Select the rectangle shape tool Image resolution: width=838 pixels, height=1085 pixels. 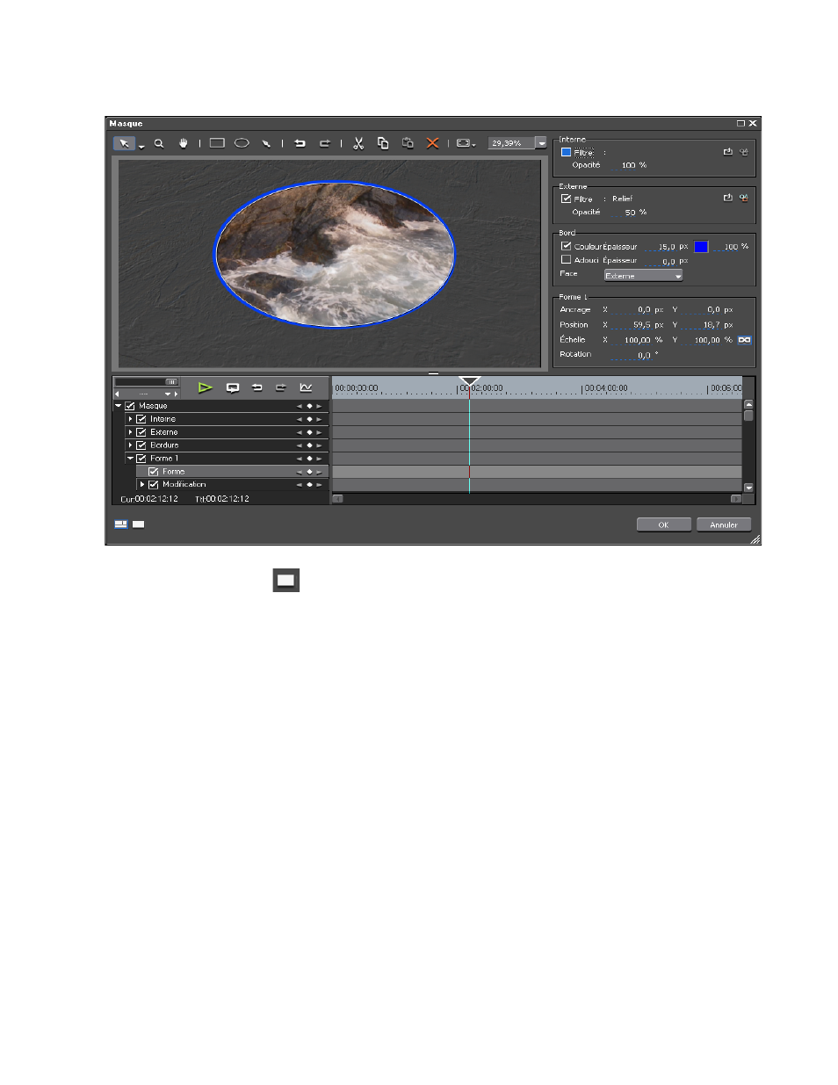[217, 143]
